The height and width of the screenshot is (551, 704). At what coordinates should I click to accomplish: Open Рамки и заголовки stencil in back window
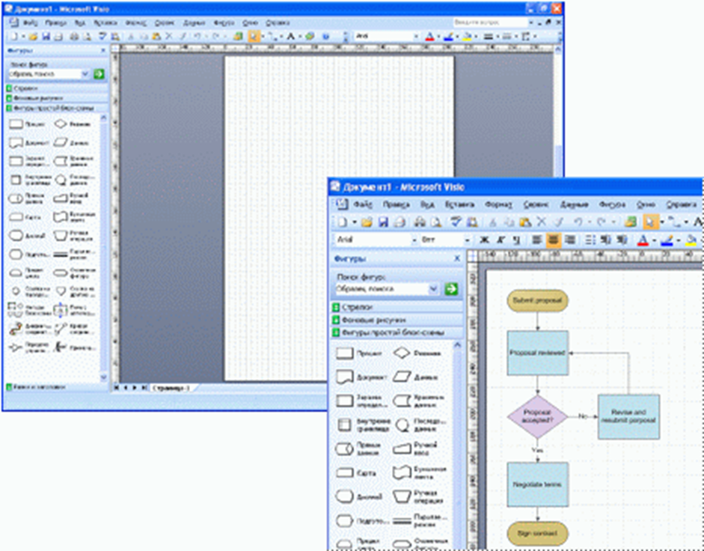coord(58,386)
